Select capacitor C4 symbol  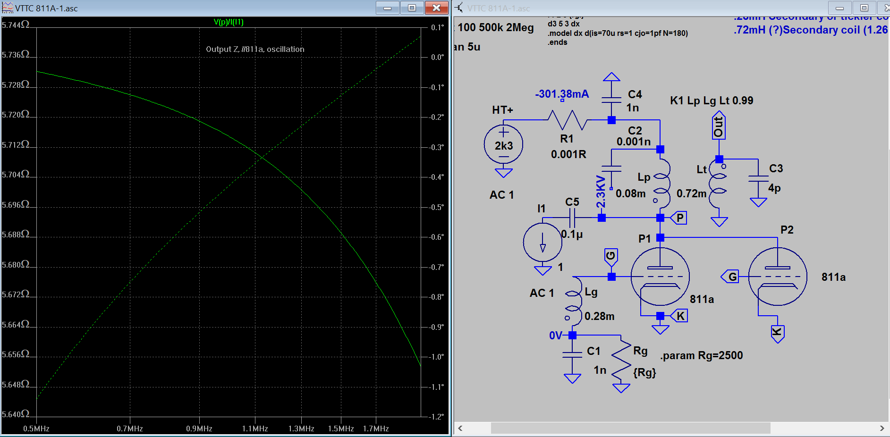(611, 100)
